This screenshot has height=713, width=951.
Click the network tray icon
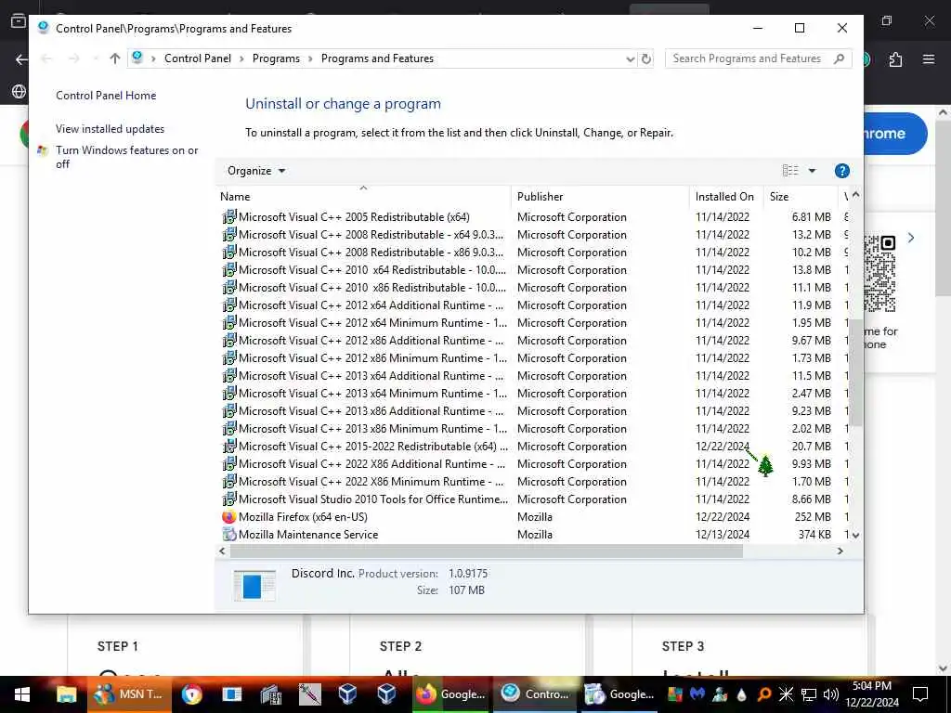tap(809, 694)
